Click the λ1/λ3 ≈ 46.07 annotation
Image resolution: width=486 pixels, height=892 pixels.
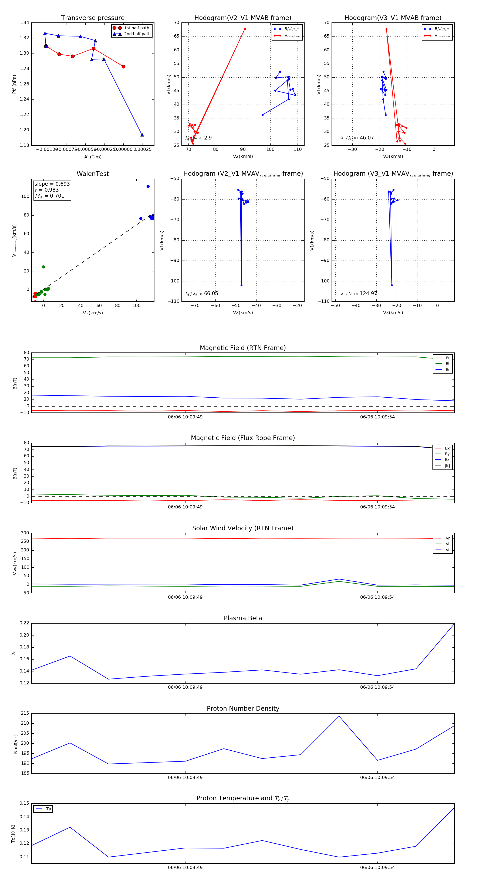click(357, 138)
